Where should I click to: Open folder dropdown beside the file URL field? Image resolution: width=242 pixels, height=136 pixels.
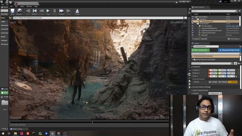[11, 18]
